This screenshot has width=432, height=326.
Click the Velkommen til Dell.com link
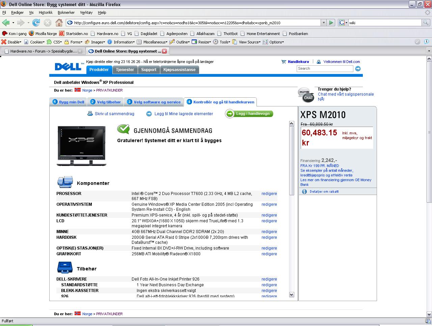coord(342,62)
